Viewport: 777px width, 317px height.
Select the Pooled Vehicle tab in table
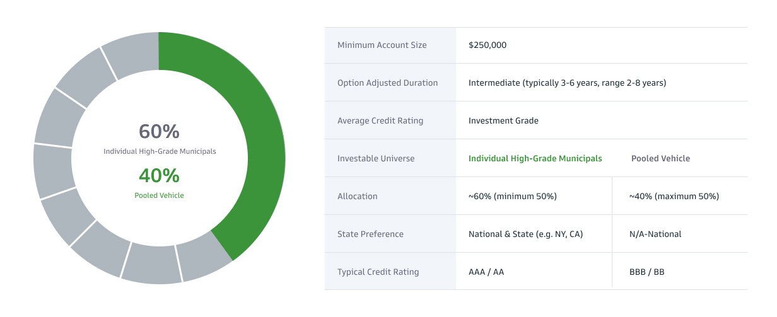point(660,159)
